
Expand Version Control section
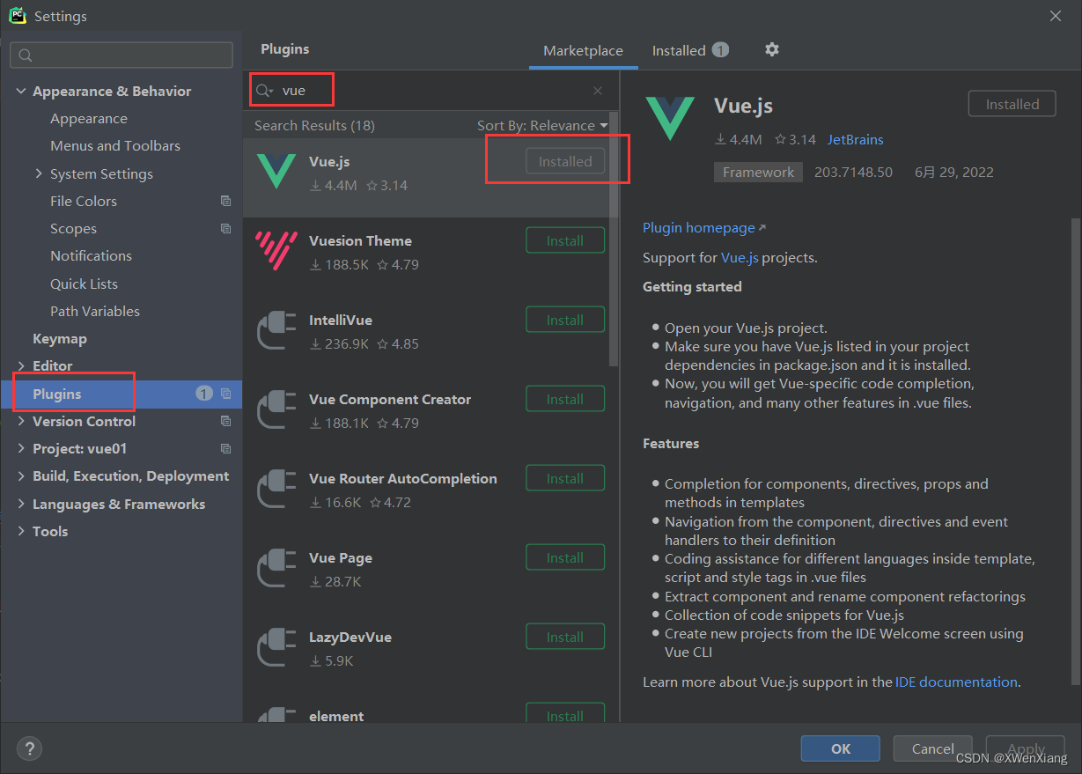(21, 421)
